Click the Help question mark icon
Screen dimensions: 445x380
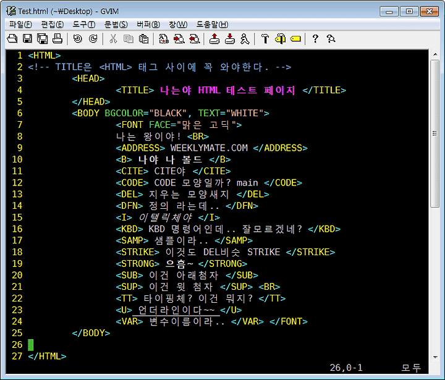click(315, 38)
